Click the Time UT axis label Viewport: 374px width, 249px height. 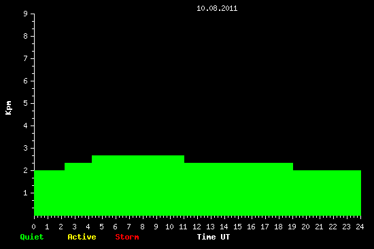(214, 237)
